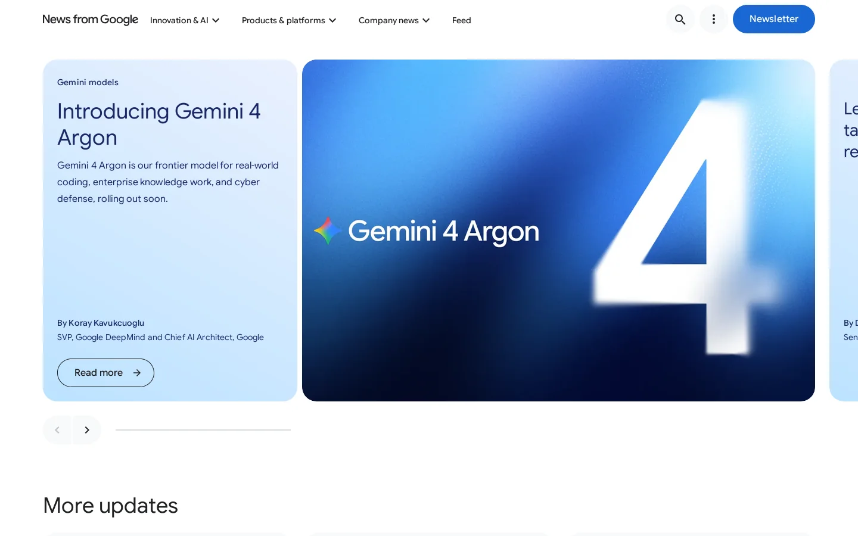Go to next carousel slide arrow
The width and height of the screenshot is (858, 536).
point(87,430)
